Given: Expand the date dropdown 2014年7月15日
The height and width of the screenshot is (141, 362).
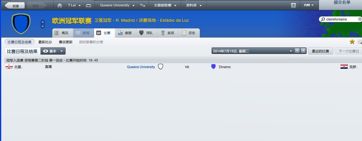Looking at the screenshot, I should [x=252, y=51].
